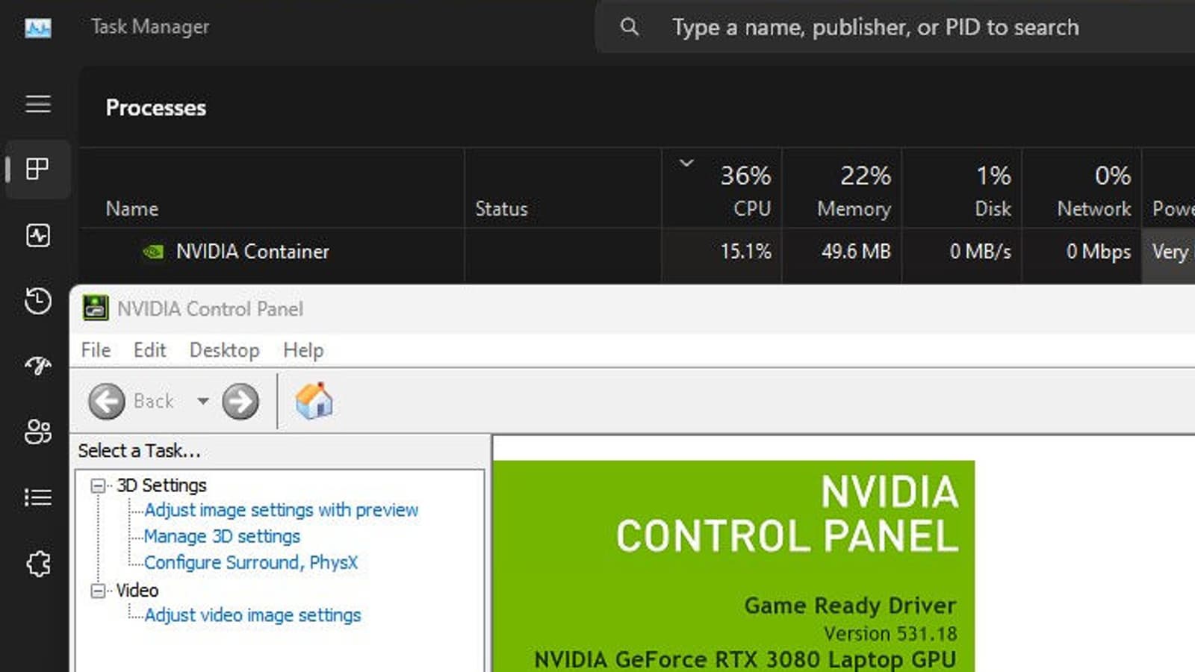Click the sort chevron above CPU column
This screenshot has height=672, width=1195.
(x=686, y=162)
